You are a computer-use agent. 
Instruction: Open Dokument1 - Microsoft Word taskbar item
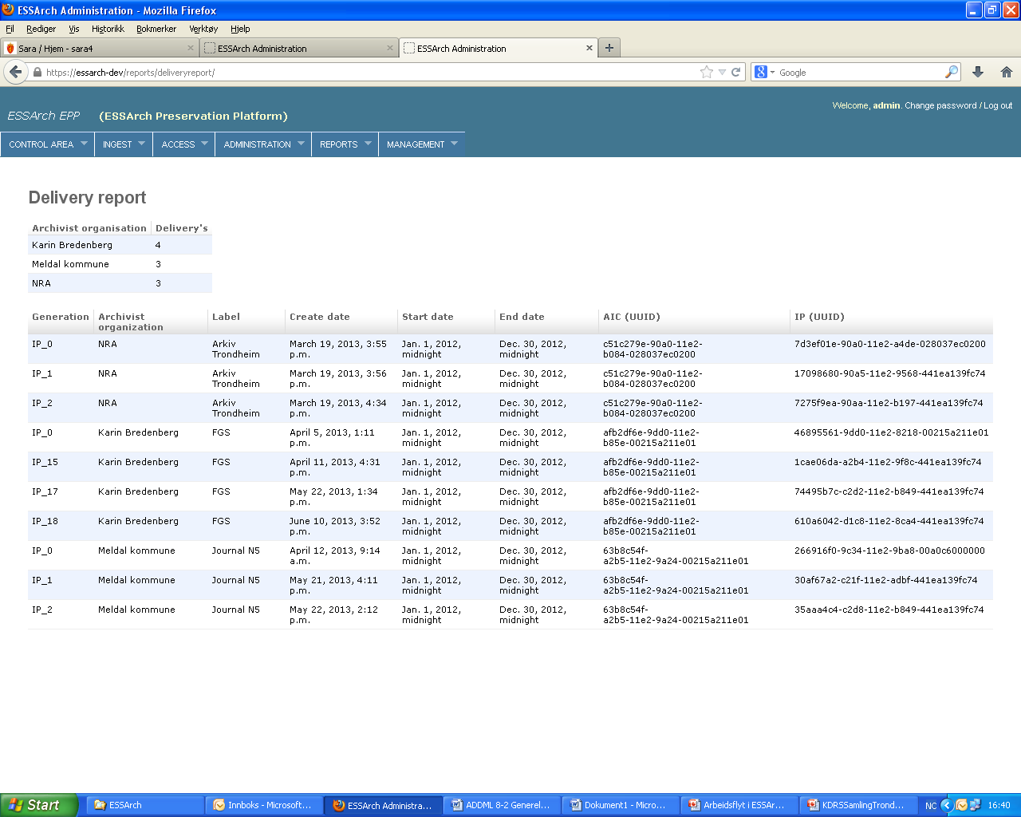tap(621, 805)
